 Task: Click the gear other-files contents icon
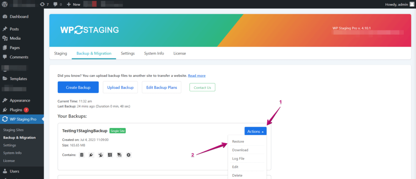coord(129,155)
